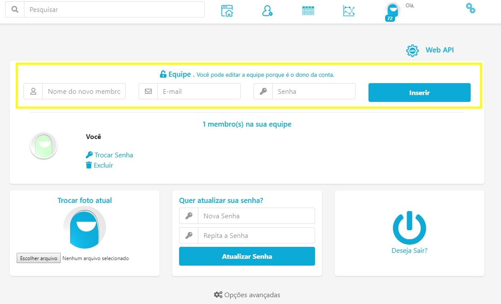Open the grid table icon in top bar
Screen dimensions: 501x304
click(308, 11)
